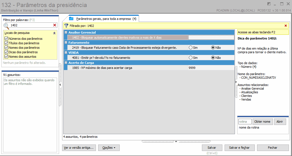292x156 pixels.
Task: Select Não for parameter 2419
Action: pos(213,48)
